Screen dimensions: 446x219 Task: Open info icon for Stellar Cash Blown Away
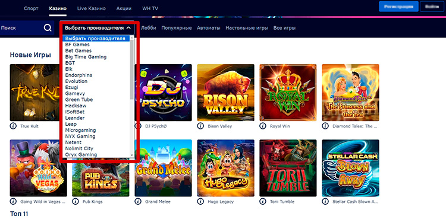325,201
